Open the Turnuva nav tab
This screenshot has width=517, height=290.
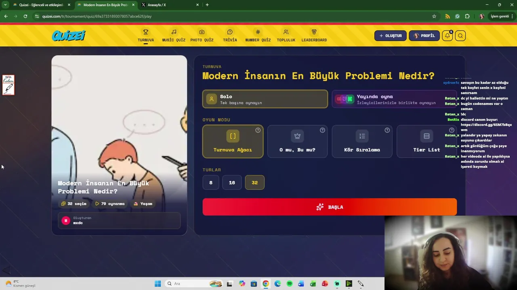(146, 35)
